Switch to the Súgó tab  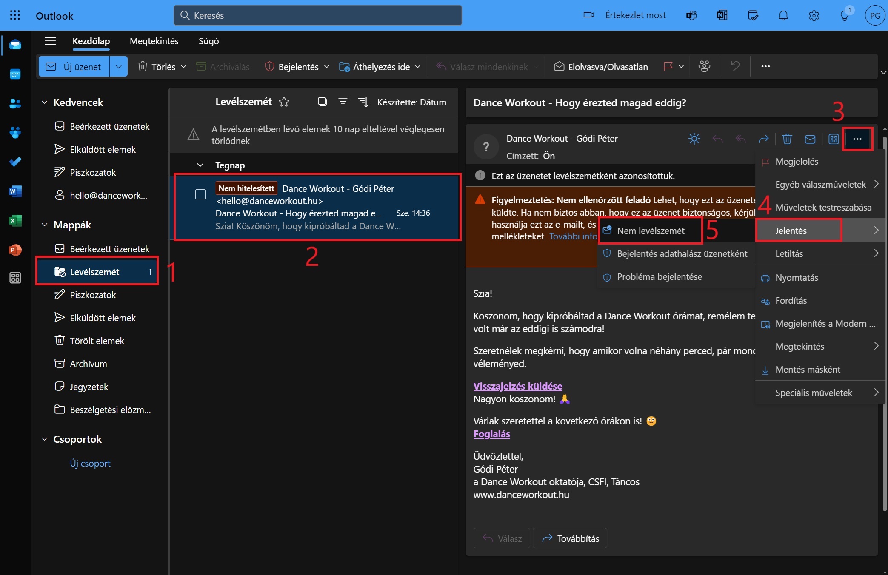click(x=208, y=41)
